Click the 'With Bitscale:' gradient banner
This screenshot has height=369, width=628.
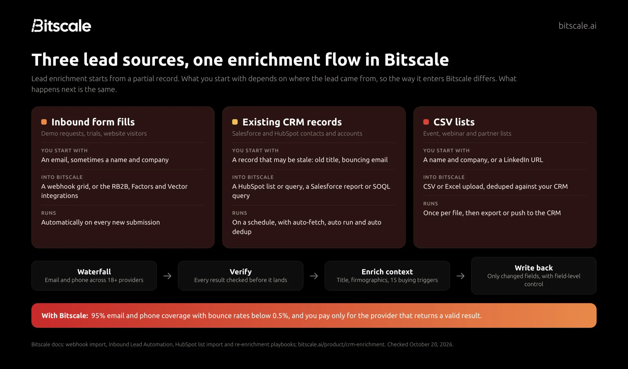tap(314, 315)
